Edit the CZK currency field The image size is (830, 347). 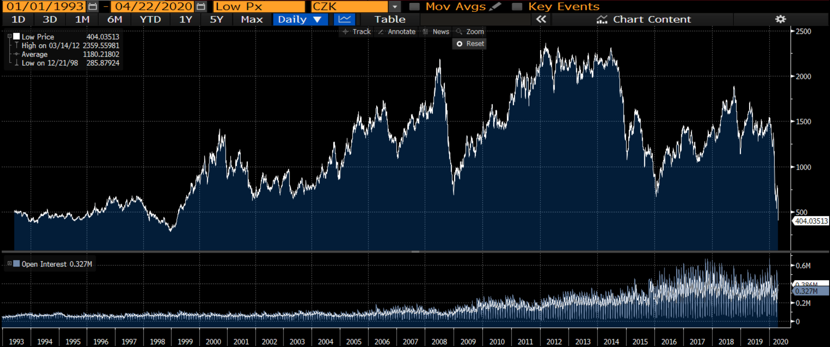pos(349,7)
